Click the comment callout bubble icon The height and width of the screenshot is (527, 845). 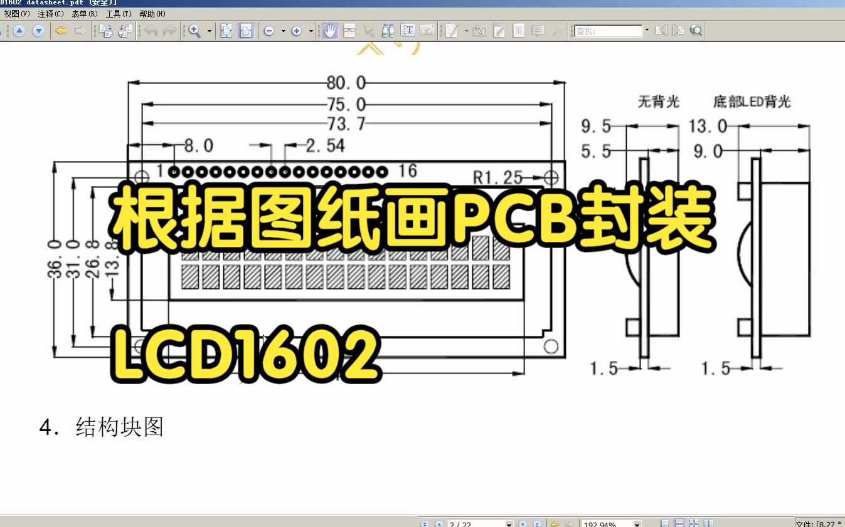(x=538, y=31)
